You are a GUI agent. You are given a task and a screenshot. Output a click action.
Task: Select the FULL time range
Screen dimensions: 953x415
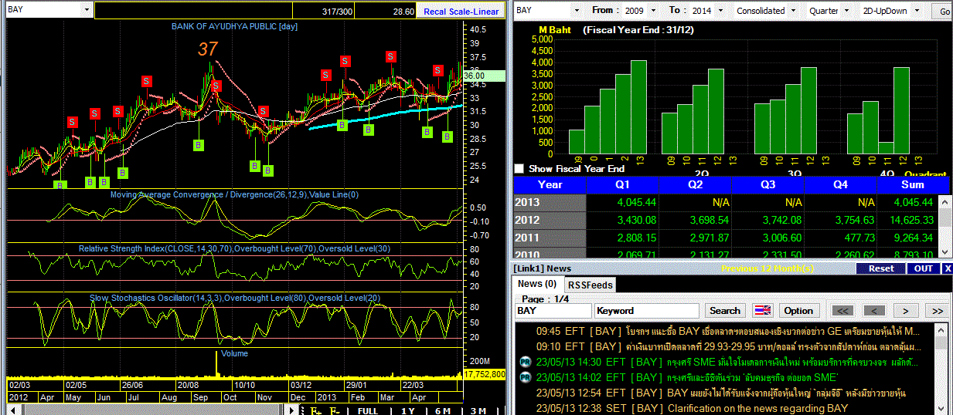pos(368,410)
